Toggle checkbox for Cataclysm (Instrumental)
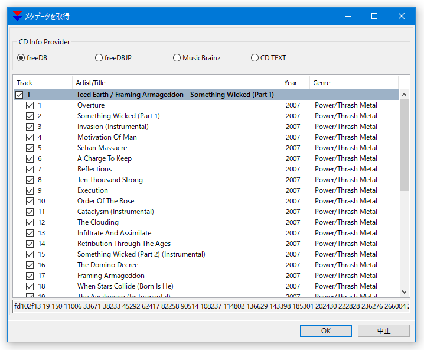This screenshot has height=350, width=424. tap(30, 212)
